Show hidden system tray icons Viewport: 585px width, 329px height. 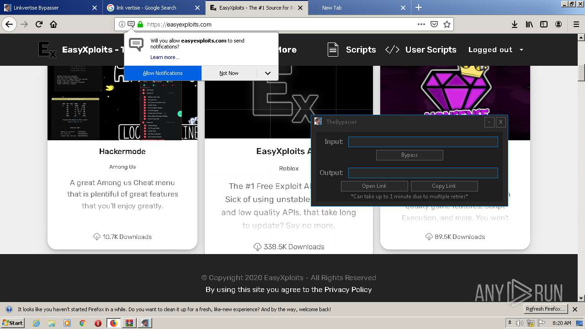[x=510, y=323]
